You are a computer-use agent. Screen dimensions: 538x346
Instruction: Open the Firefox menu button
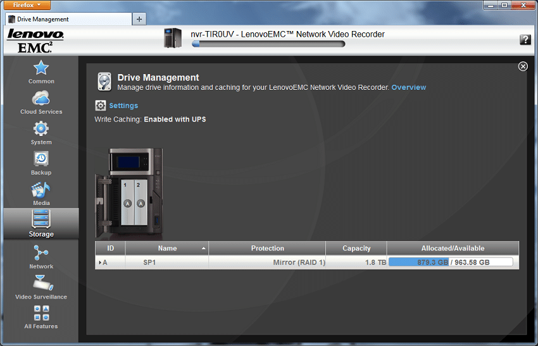coord(27,5)
